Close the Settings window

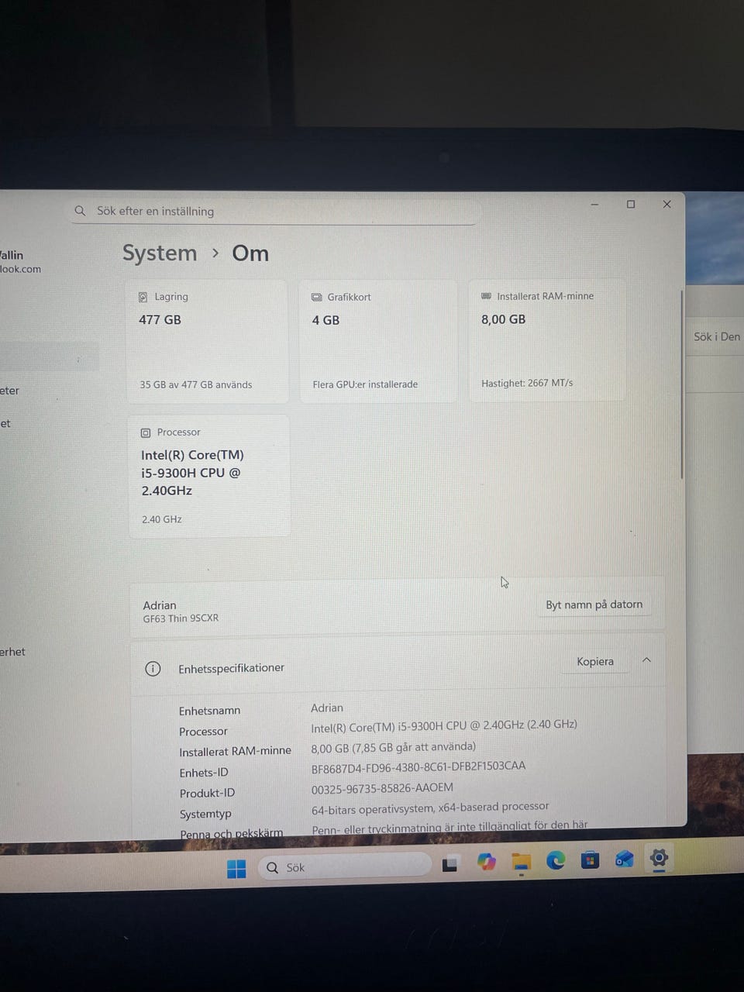tap(666, 204)
